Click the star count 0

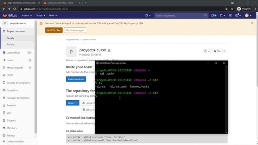(224, 51)
